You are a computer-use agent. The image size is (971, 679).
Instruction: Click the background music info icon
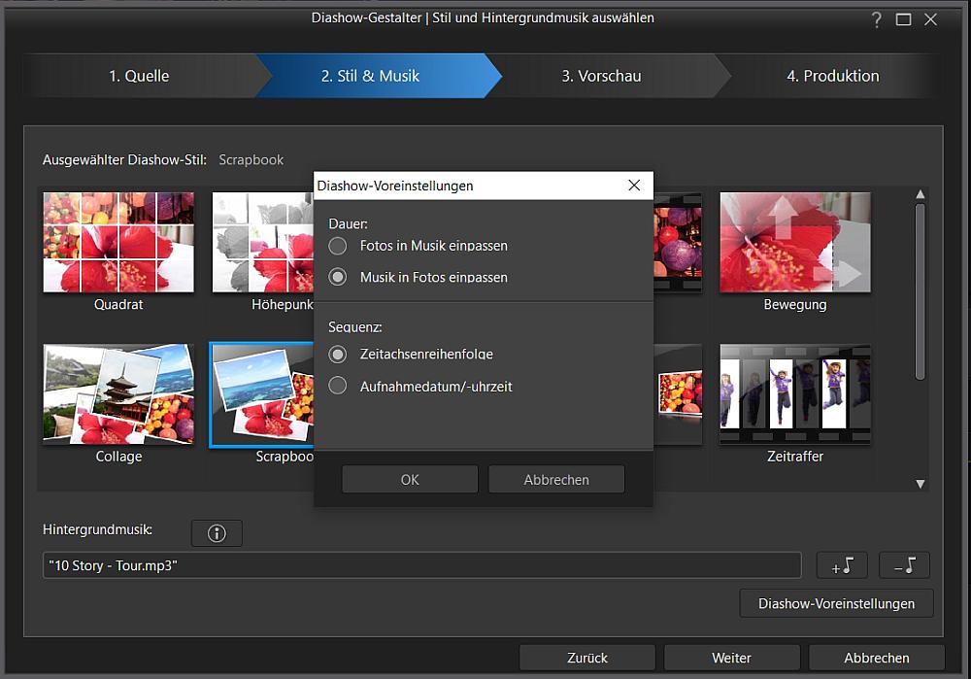coord(217,533)
